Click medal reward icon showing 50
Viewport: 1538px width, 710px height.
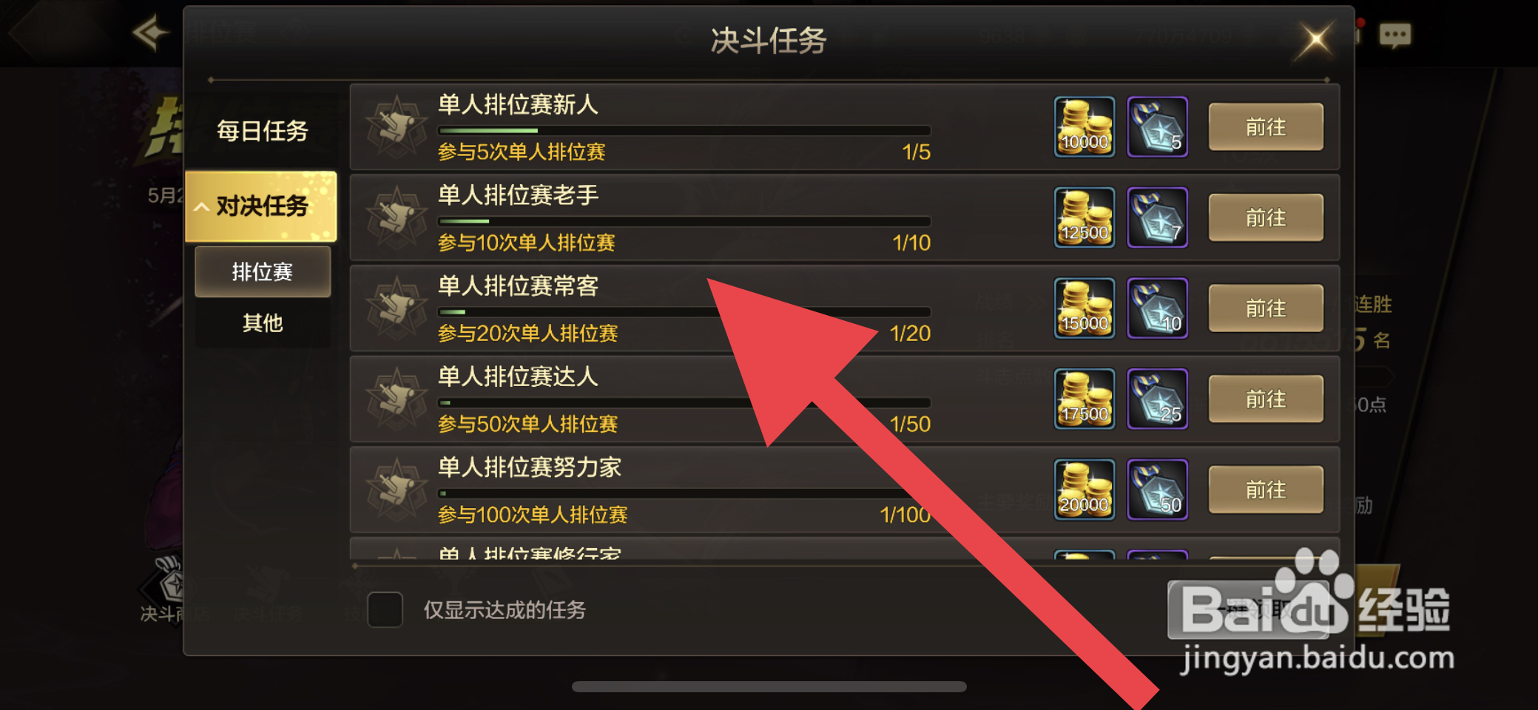pos(1157,490)
